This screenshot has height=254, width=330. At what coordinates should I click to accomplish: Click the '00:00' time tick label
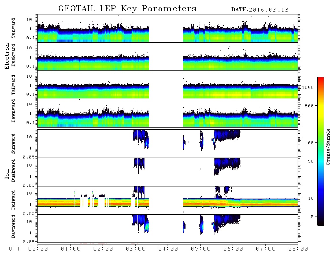[38, 249]
